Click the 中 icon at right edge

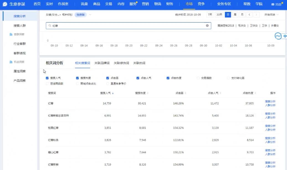(285, 36)
